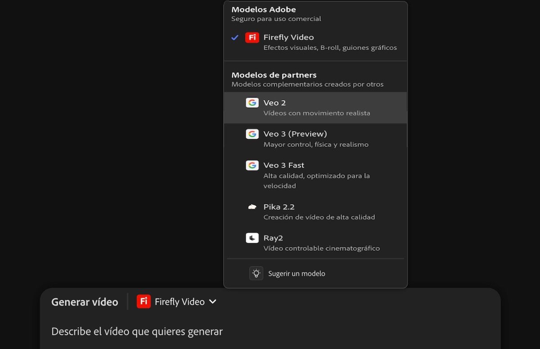The image size is (540, 349).
Task: Click the blue checkmark beside Firefly Video
Action: coord(235,37)
